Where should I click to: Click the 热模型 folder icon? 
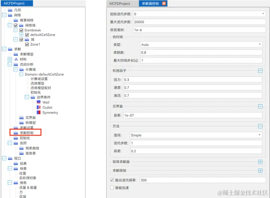tap(21, 122)
